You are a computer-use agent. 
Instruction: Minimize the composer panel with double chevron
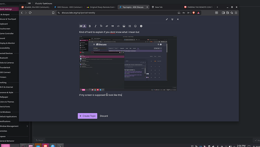click(172, 19)
